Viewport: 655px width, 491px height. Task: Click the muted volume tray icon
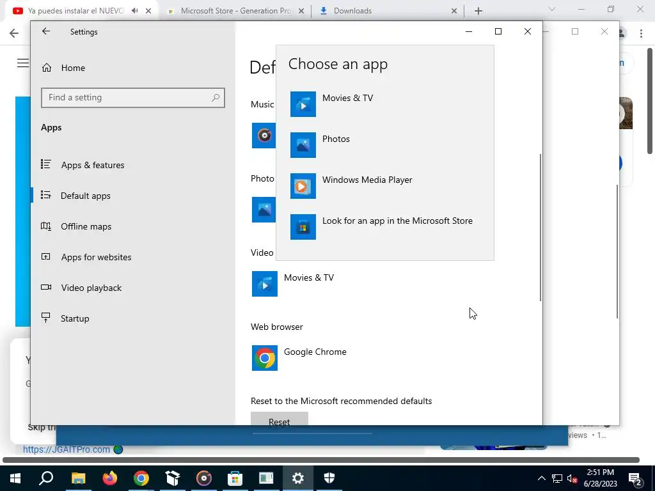[572, 478]
